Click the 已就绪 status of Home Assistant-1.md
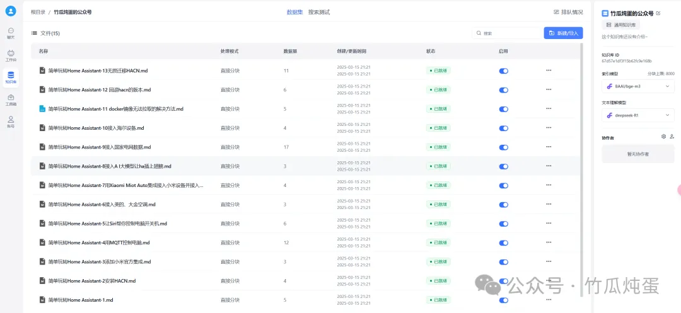 pyautogui.click(x=438, y=300)
